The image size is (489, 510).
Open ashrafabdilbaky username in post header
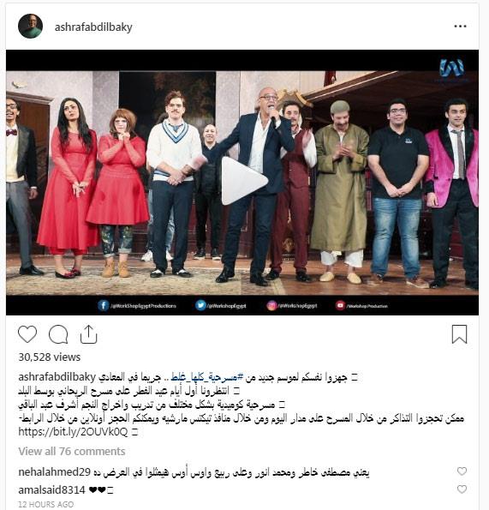pos(93,27)
